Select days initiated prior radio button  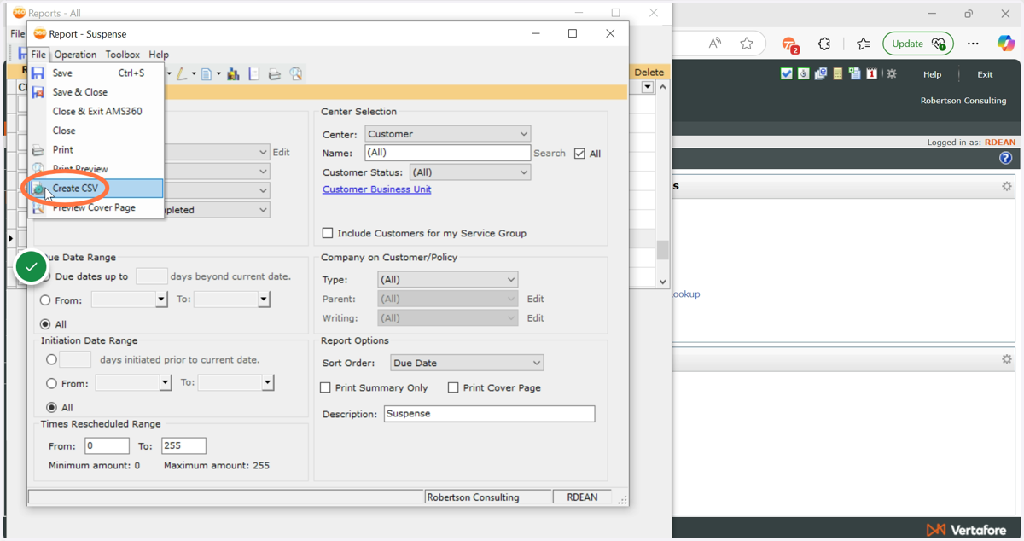click(52, 360)
